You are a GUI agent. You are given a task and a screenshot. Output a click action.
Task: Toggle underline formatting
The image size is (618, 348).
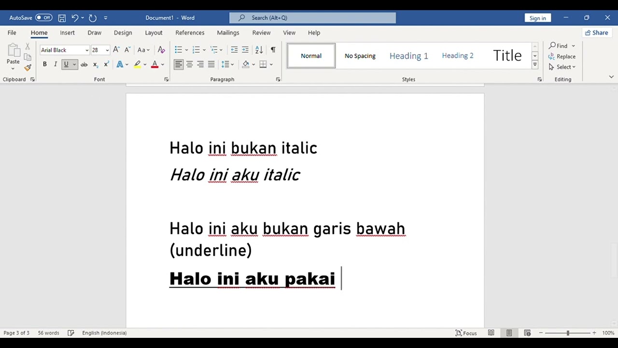pos(66,64)
